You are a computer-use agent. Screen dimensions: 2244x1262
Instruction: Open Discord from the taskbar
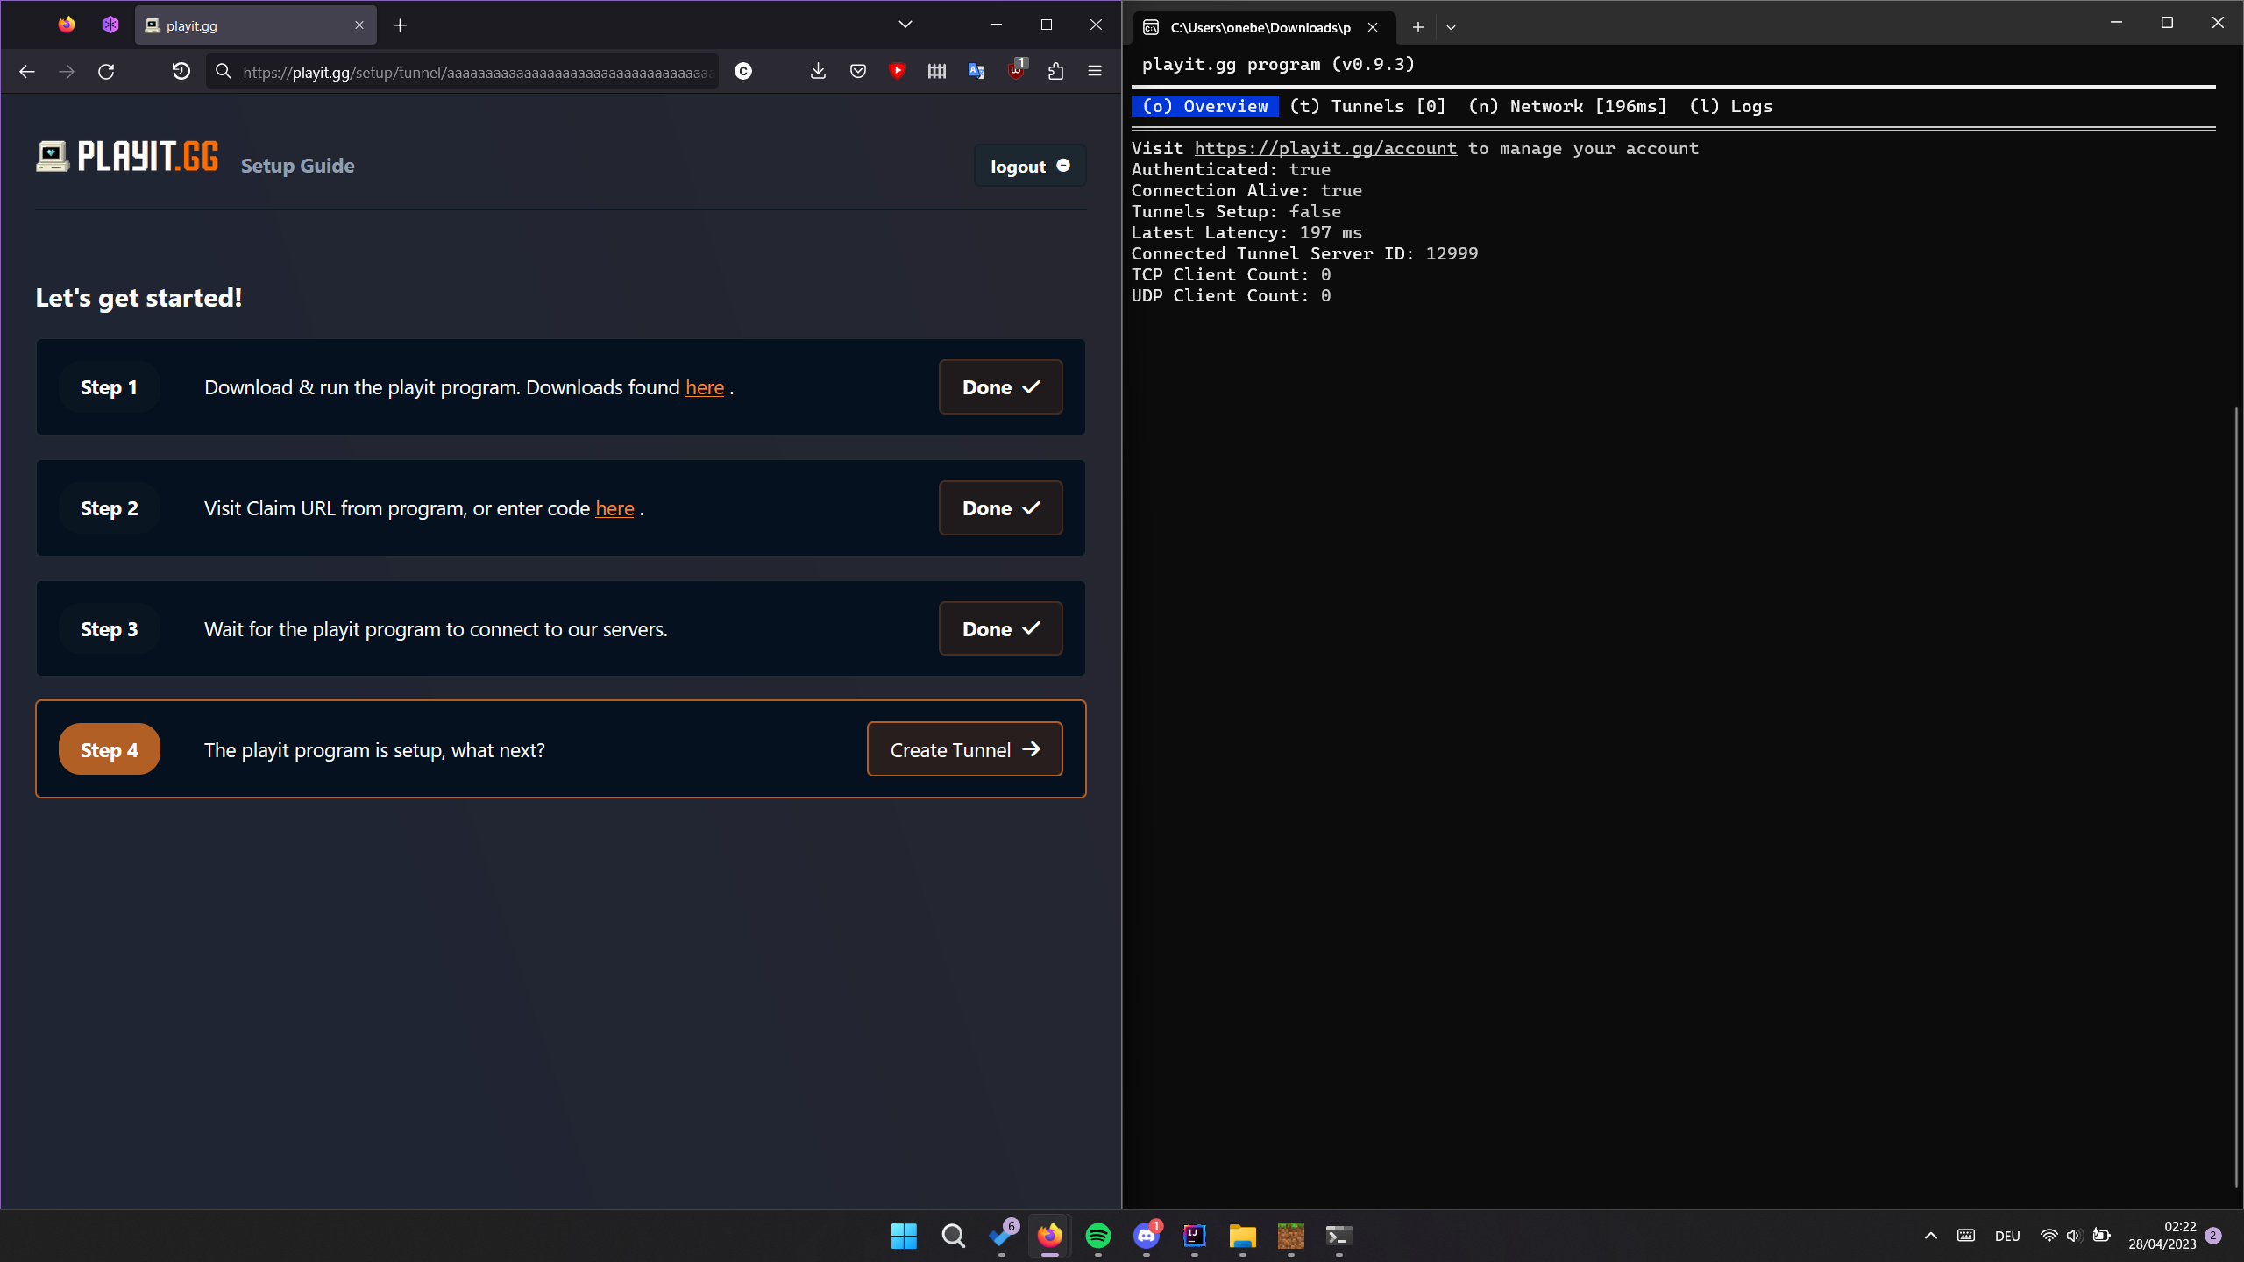tap(1146, 1236)
